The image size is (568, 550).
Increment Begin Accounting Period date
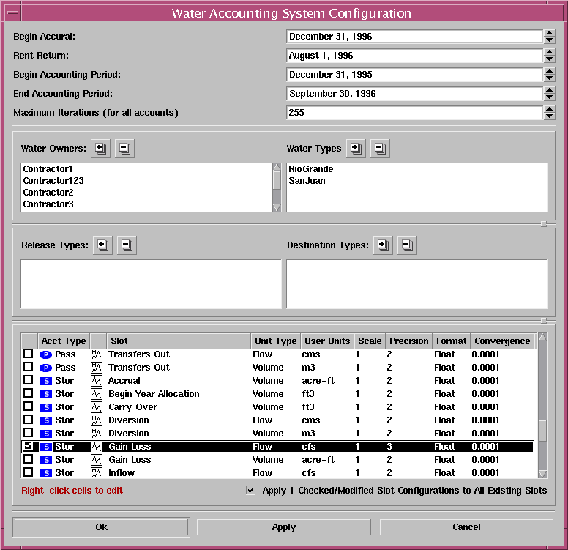pos(549,71)
